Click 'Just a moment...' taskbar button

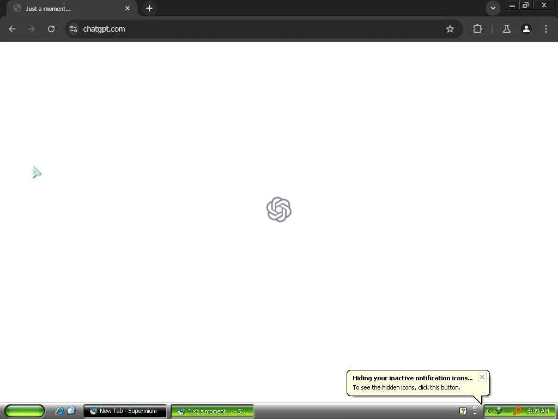[213, 411]
